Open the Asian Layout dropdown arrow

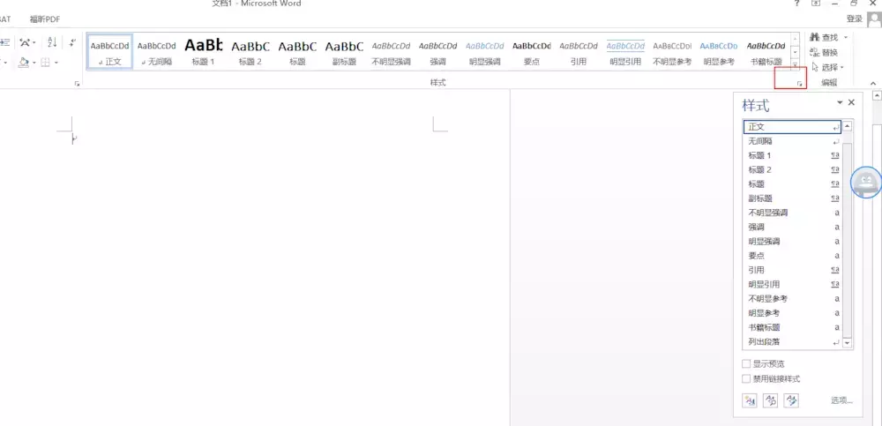coord(34,42)
